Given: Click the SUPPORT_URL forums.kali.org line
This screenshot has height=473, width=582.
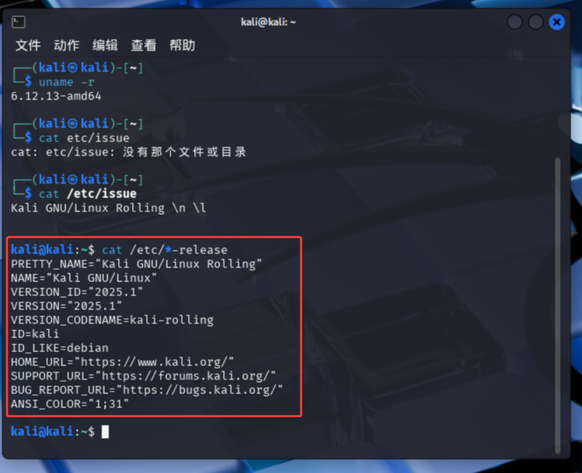Looking at the screenshot, I should [143, 376].
